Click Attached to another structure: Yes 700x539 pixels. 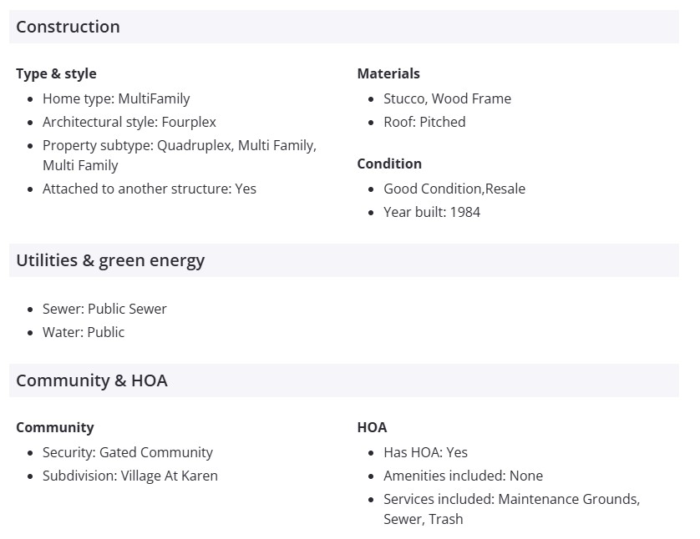149,189
